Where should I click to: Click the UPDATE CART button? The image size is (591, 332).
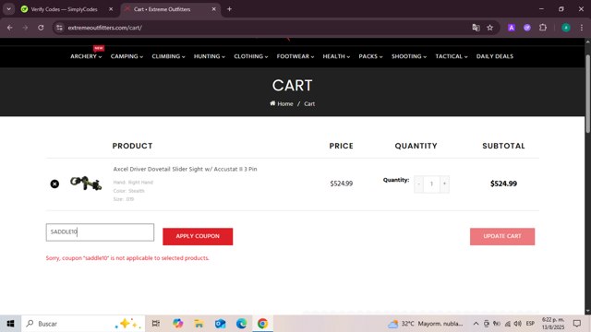[x=502, y=236]
